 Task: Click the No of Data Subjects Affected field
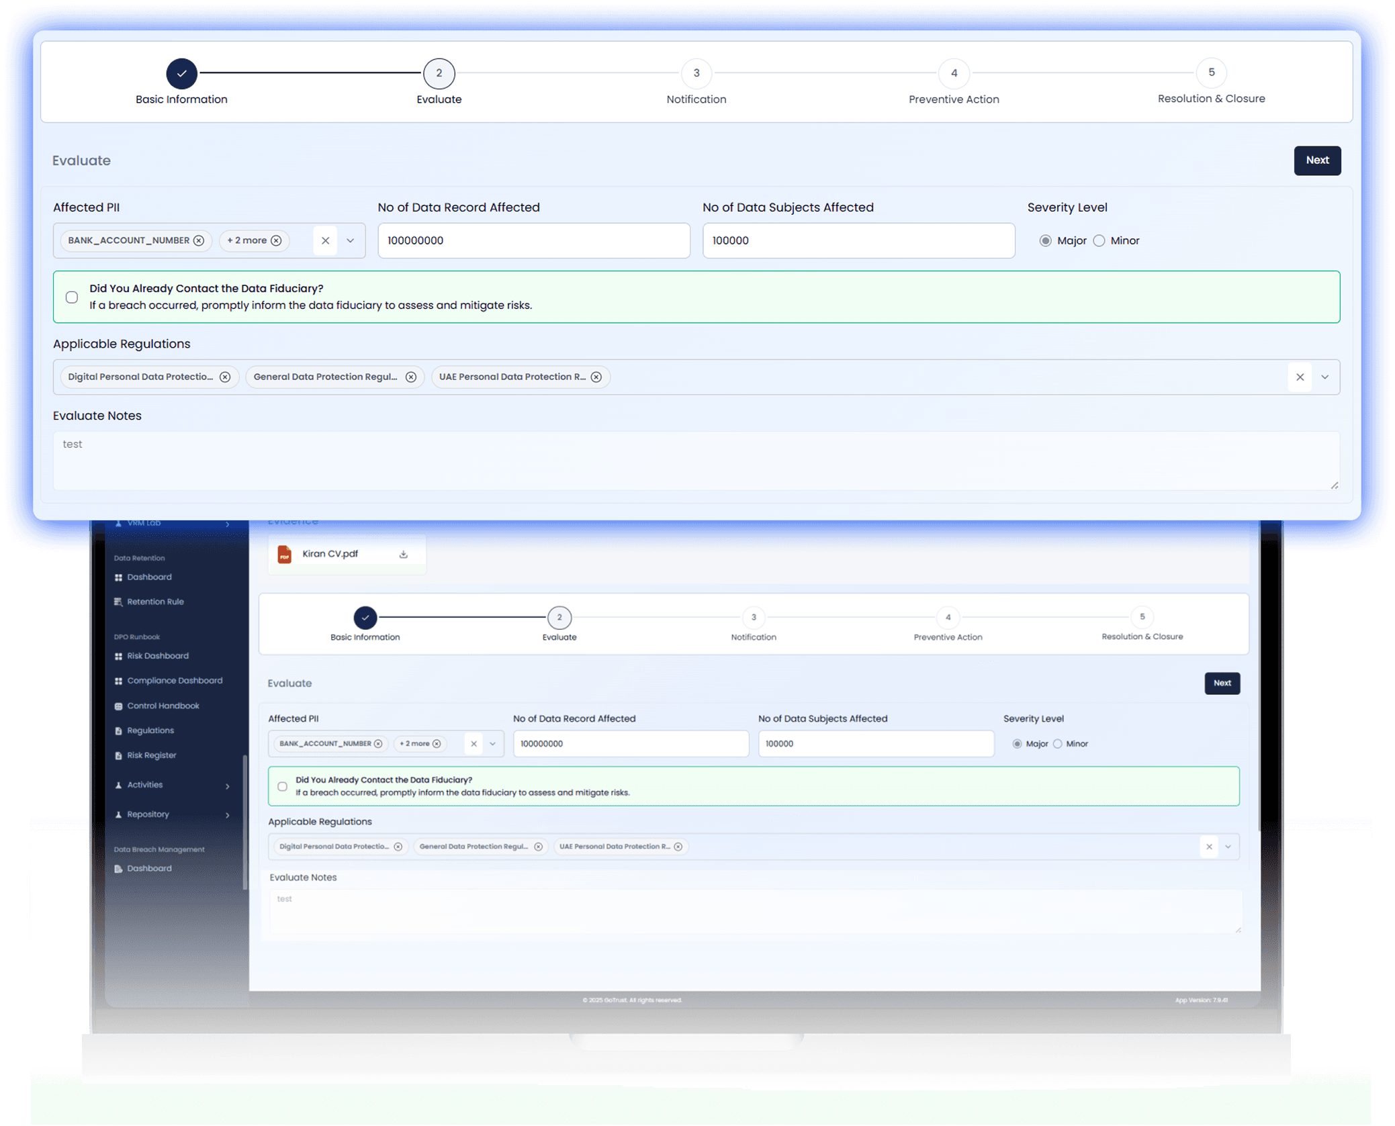pyautogui.click(x=858, y=240)
